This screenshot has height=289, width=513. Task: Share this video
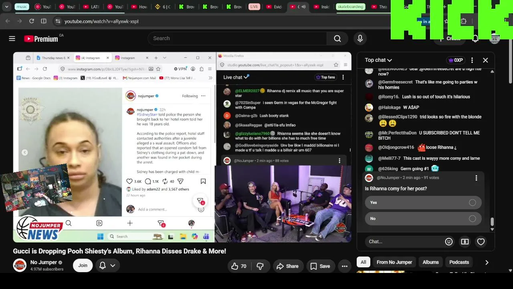click(x=288, y=266)
